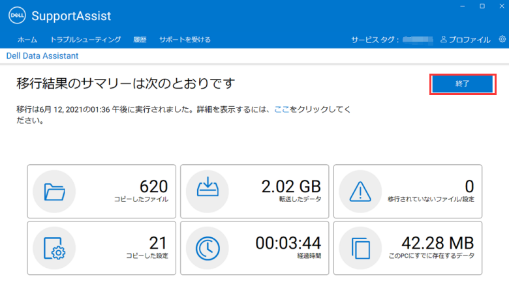Click the 転送したデータ label
Screen dimensions: 509x303
[x=300, y=199]
